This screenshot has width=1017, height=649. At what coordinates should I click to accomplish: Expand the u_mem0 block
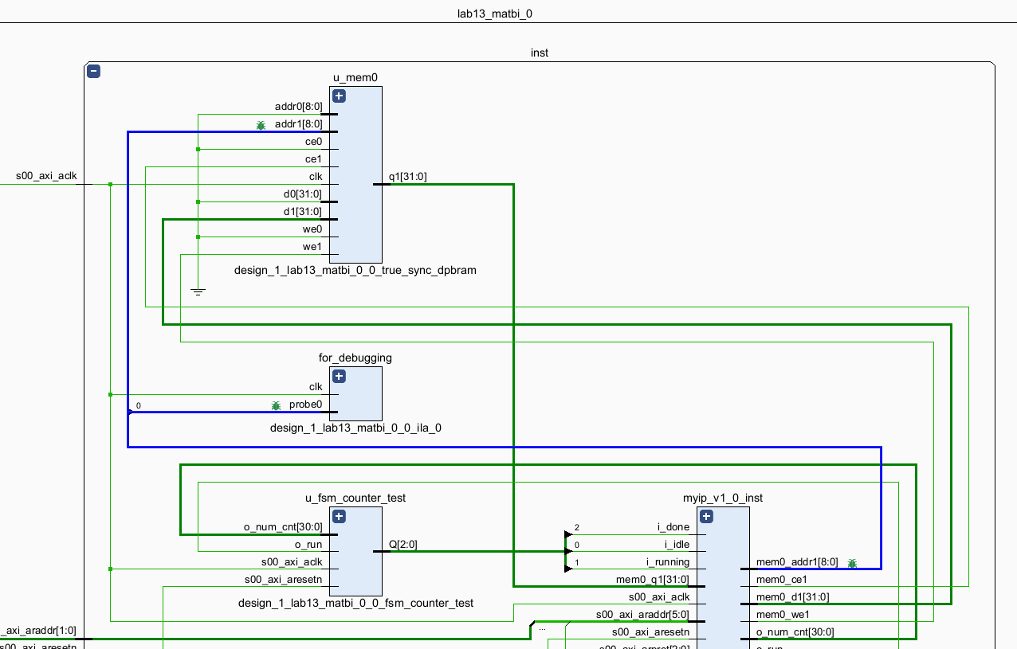coord(339,96)
